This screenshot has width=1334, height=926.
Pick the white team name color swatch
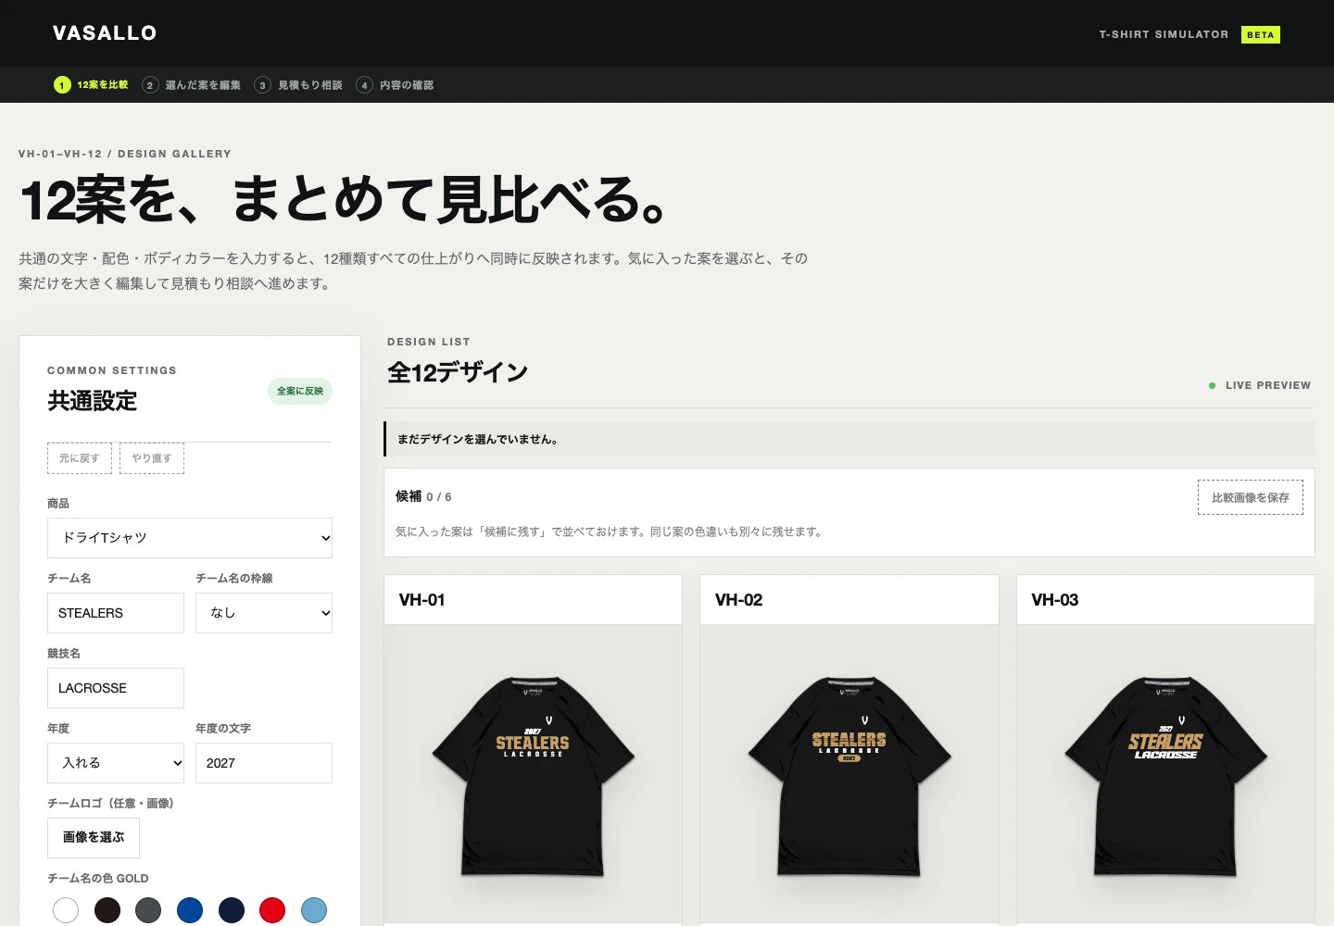coord(66,910)
